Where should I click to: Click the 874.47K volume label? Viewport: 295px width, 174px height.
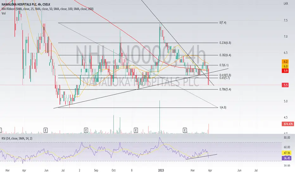tap(288, 124)
